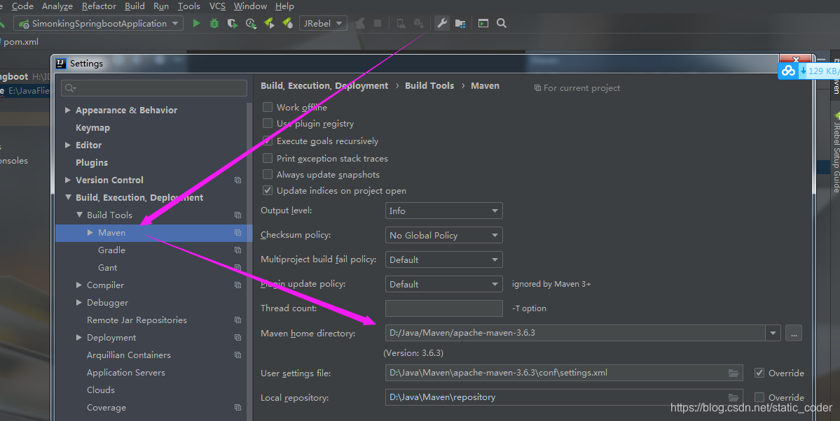Open the VCS menu
The width and height of the screenshot is (840, 421).
point(217,6)
